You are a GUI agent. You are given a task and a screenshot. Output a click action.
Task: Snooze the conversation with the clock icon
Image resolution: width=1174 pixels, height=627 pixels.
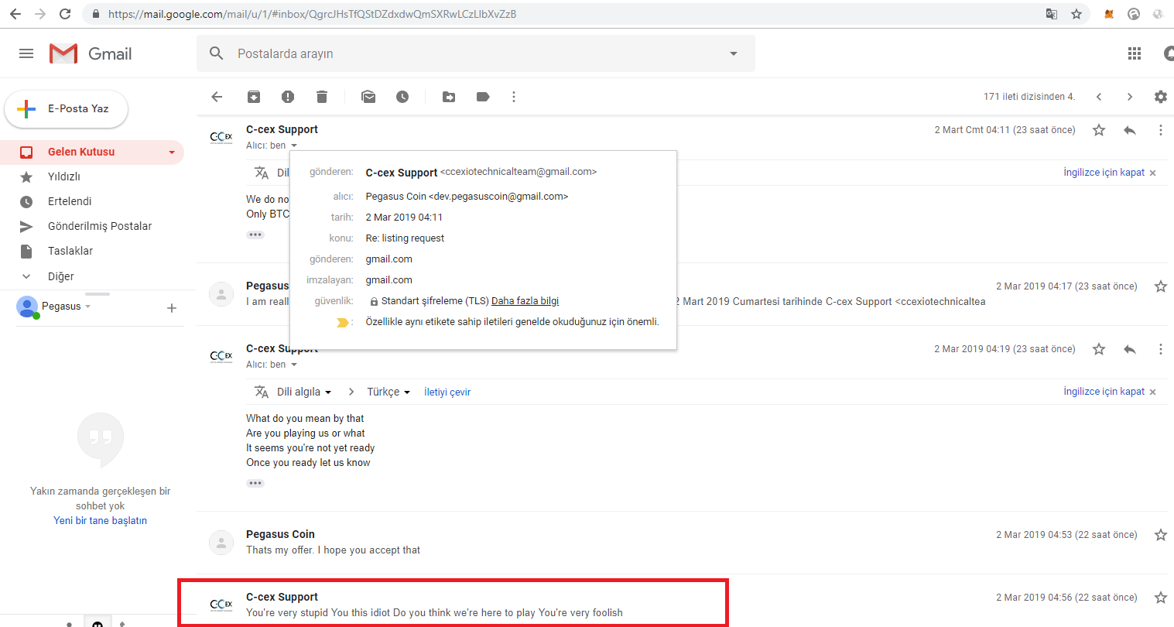tap(402, 97)
